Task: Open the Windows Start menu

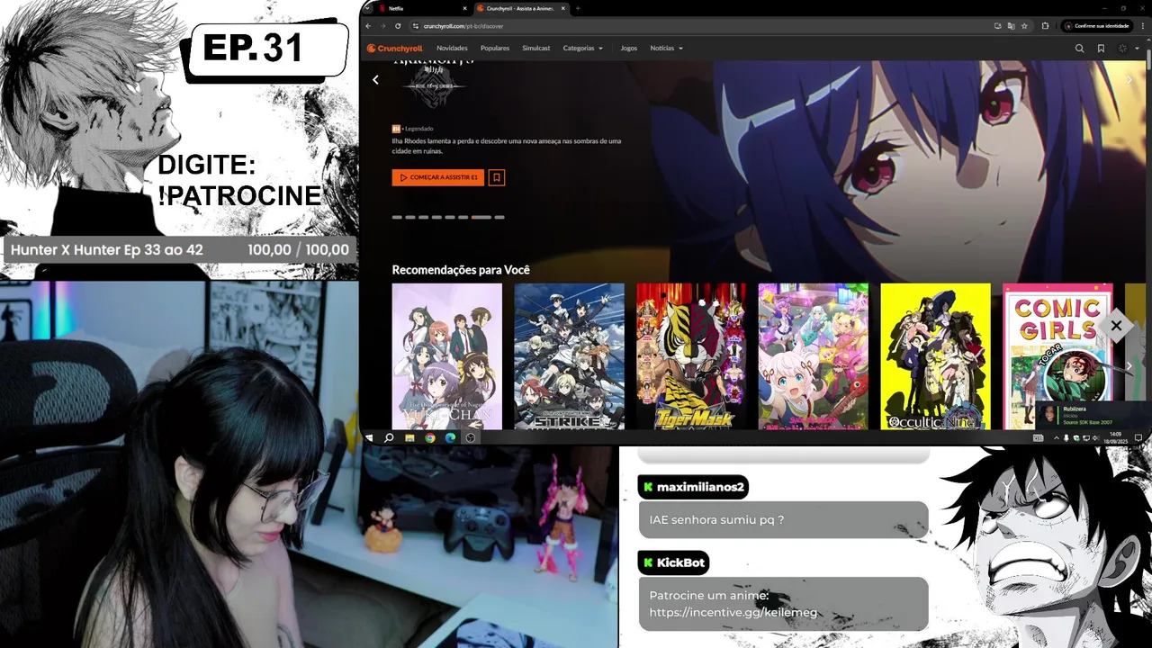Action: [x=369, y=437]
